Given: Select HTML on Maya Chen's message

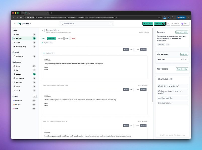Looking at the screenshot, I should point(126,89).
